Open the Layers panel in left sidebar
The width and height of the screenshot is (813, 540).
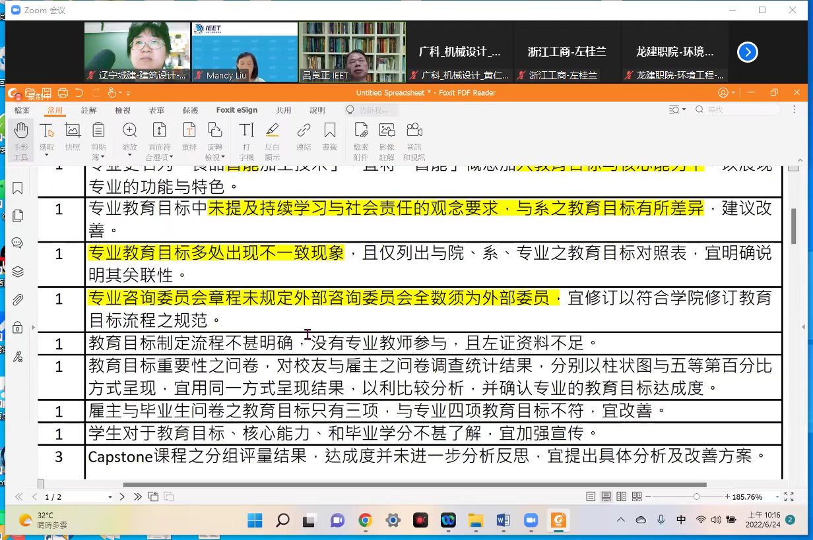pyautogui.click(x=18, y=272)
